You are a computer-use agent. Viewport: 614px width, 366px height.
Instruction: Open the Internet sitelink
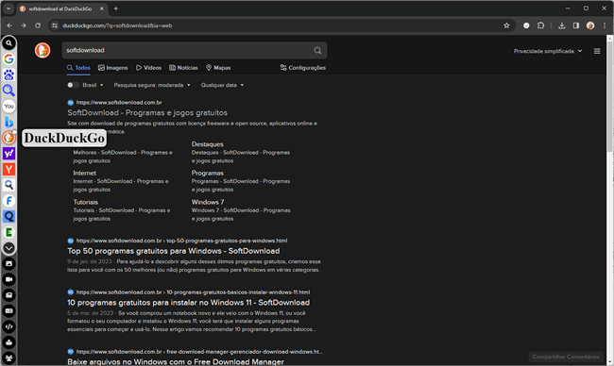click(85, 173)
